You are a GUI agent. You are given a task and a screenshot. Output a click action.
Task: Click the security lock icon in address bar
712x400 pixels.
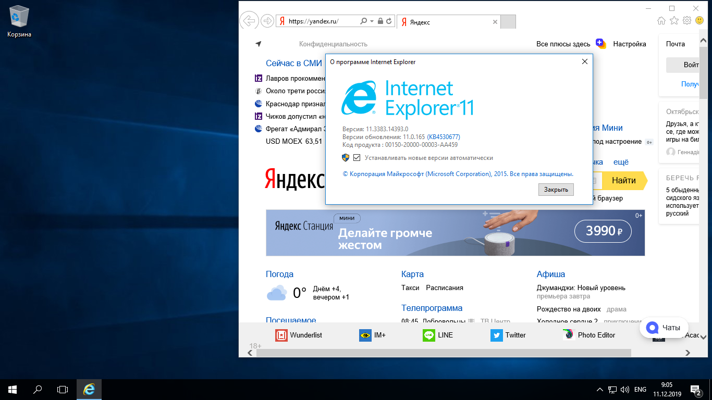coord(380,21)
